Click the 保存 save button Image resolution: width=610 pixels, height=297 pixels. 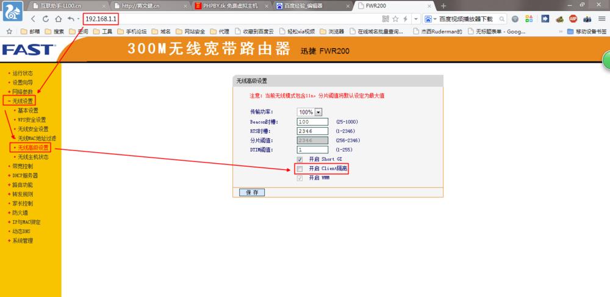coord(253,192)
